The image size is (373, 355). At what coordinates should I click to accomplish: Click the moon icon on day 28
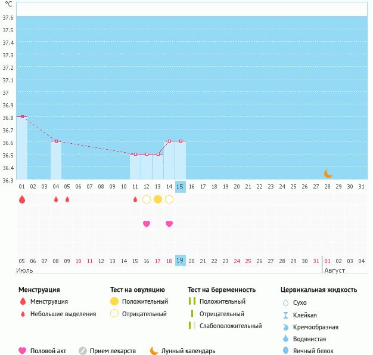[328, 174]
